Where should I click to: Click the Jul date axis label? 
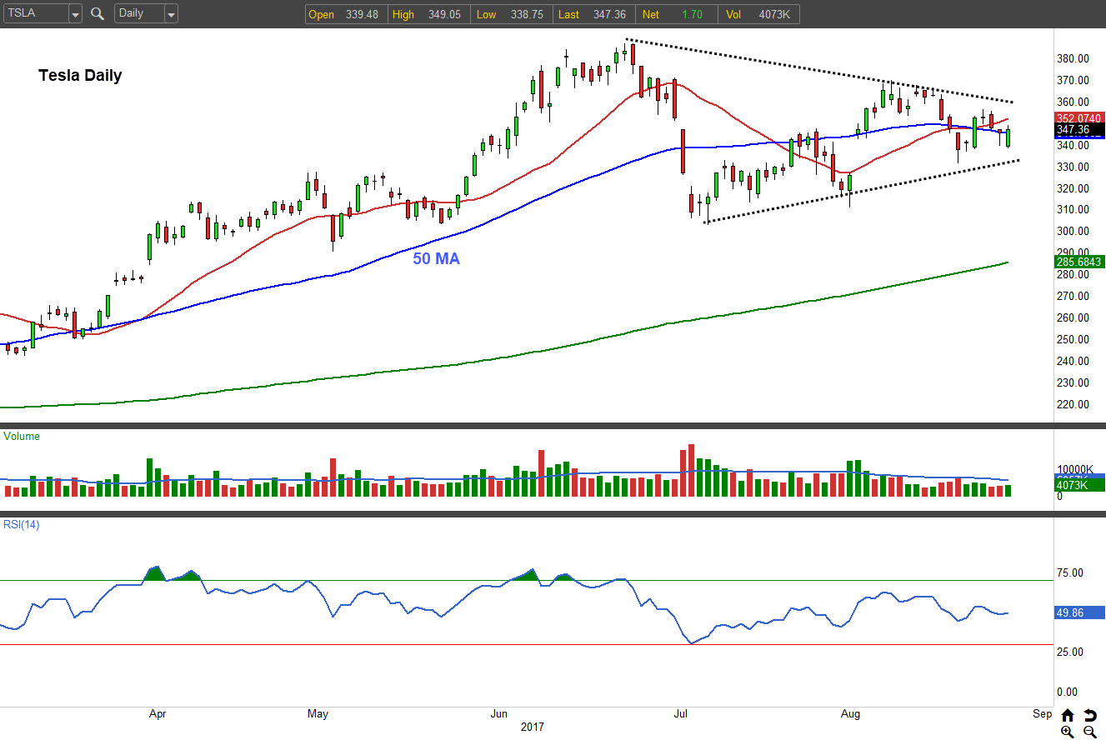tap(681, 713)
